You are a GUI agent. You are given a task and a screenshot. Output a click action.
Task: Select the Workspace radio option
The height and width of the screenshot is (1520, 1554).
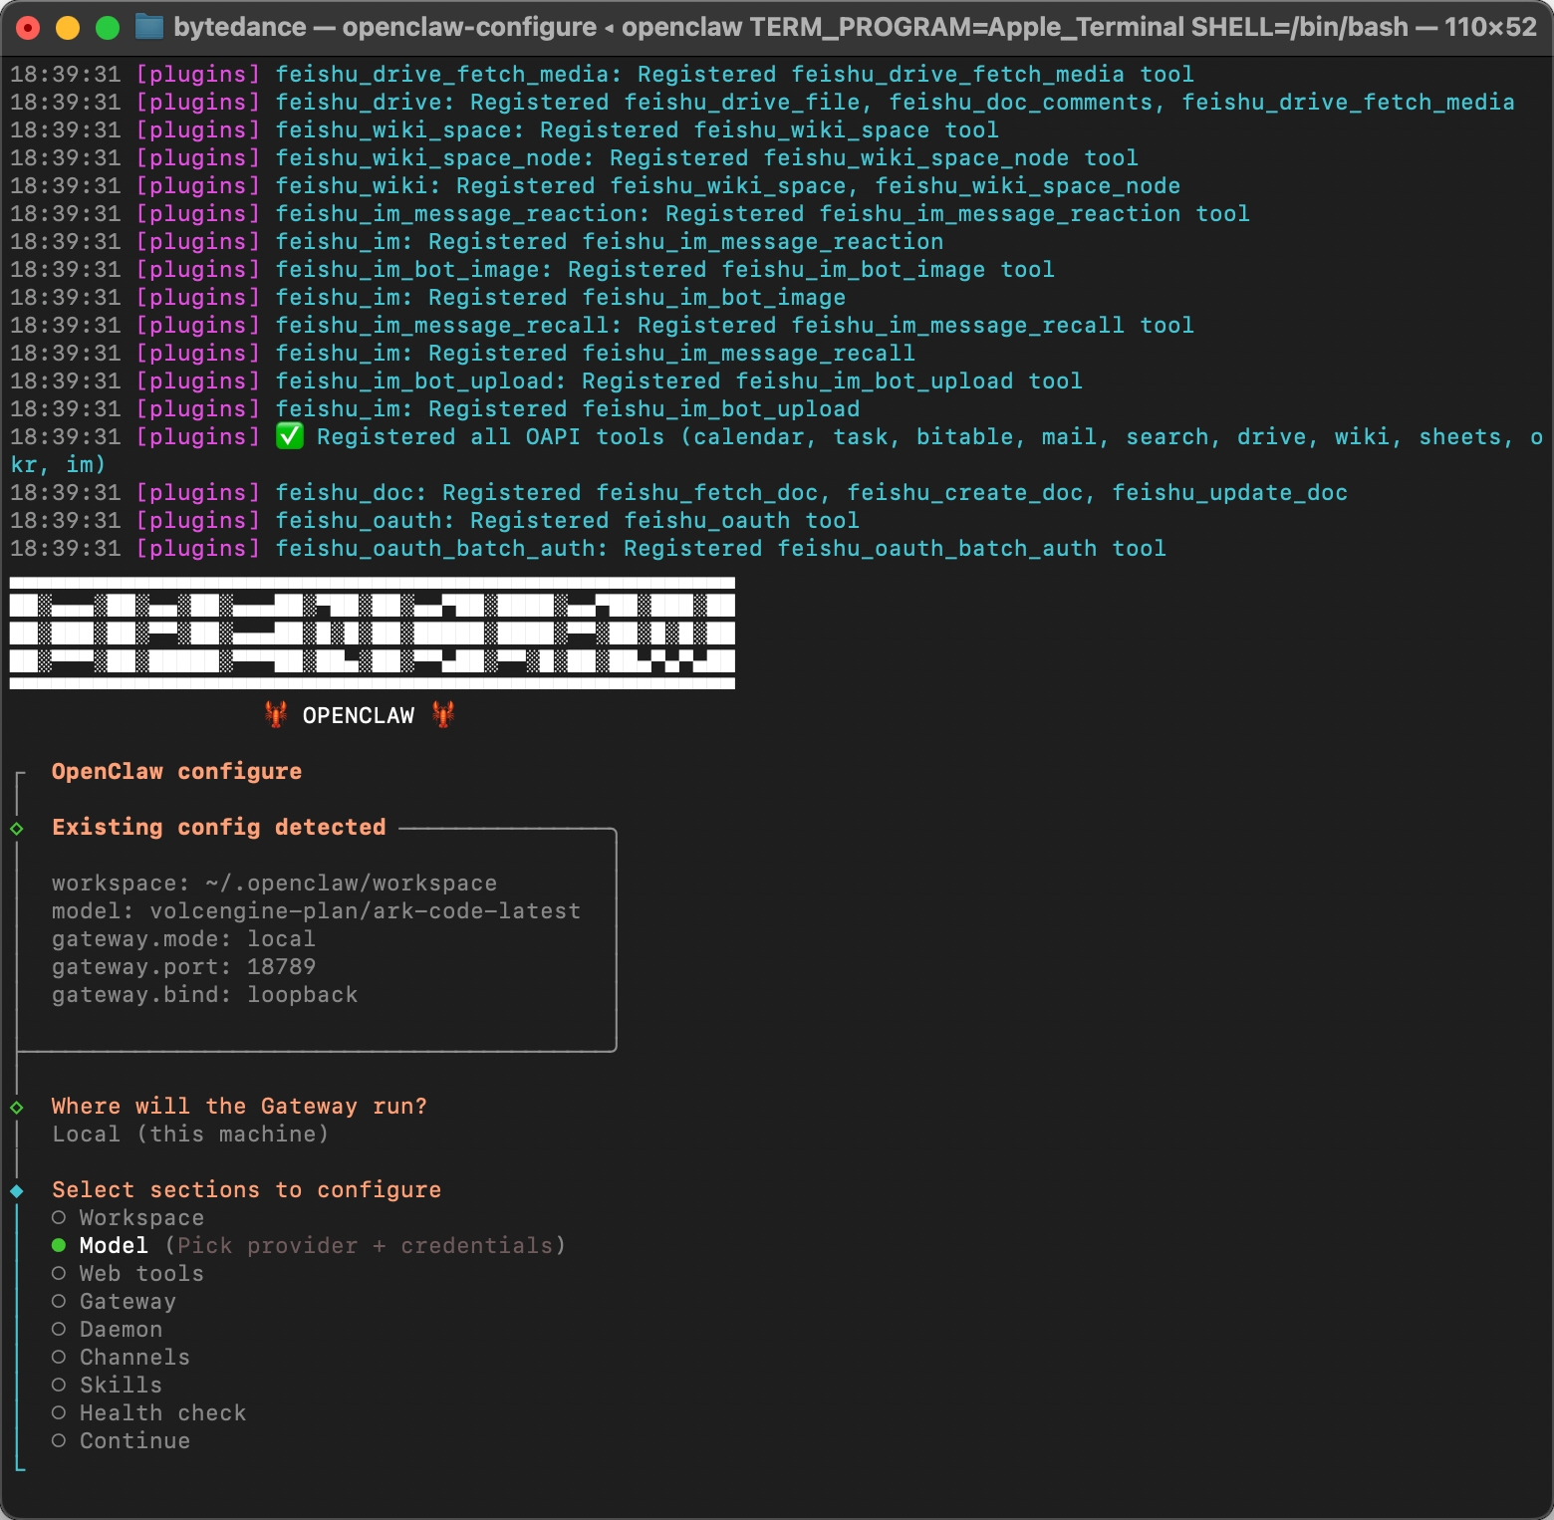coord(59,1217)
